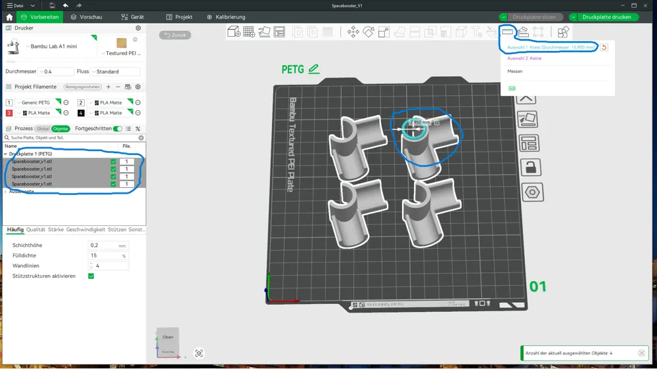
Task: Click the black filament 4 color swatch
Action: pyautogui.click(x=81, y=113)
